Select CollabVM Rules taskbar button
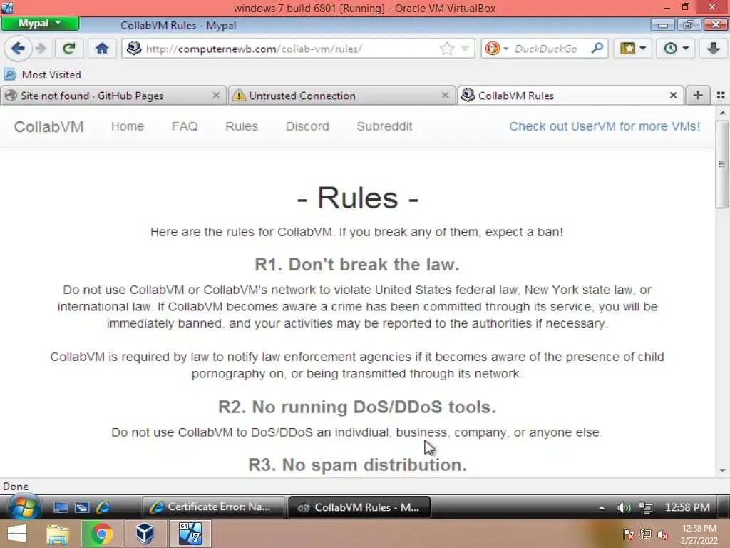This screenshot has height=548, width=730. (x=359, y=507)
